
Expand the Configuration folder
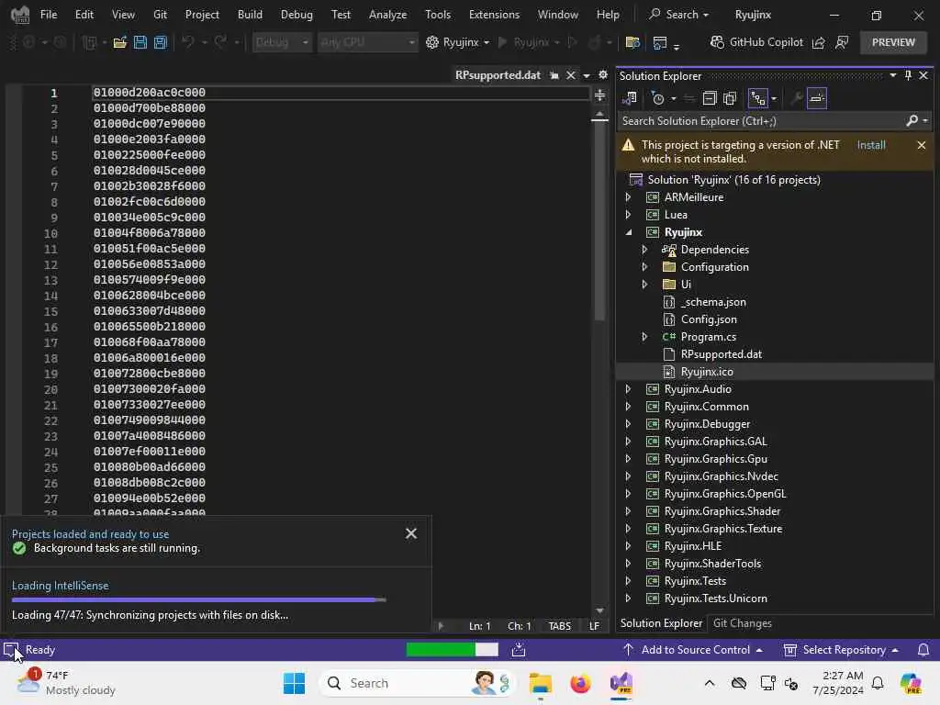click(644, 267)
